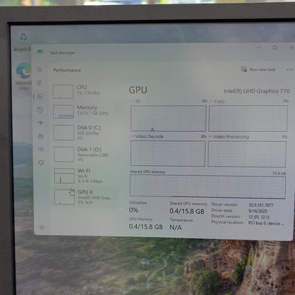Select the Performance page icon in sidebar
The width and height of the screenshot is (295, 295).
pos(40,96)
